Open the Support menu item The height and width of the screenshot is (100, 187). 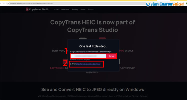coord(91,9)
